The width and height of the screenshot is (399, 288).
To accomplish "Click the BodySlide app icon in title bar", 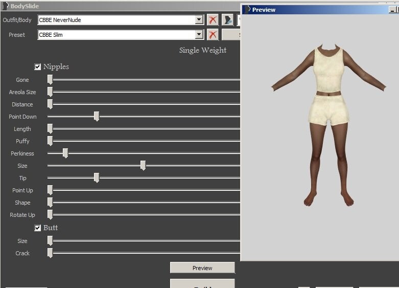I will click(6, 6).
